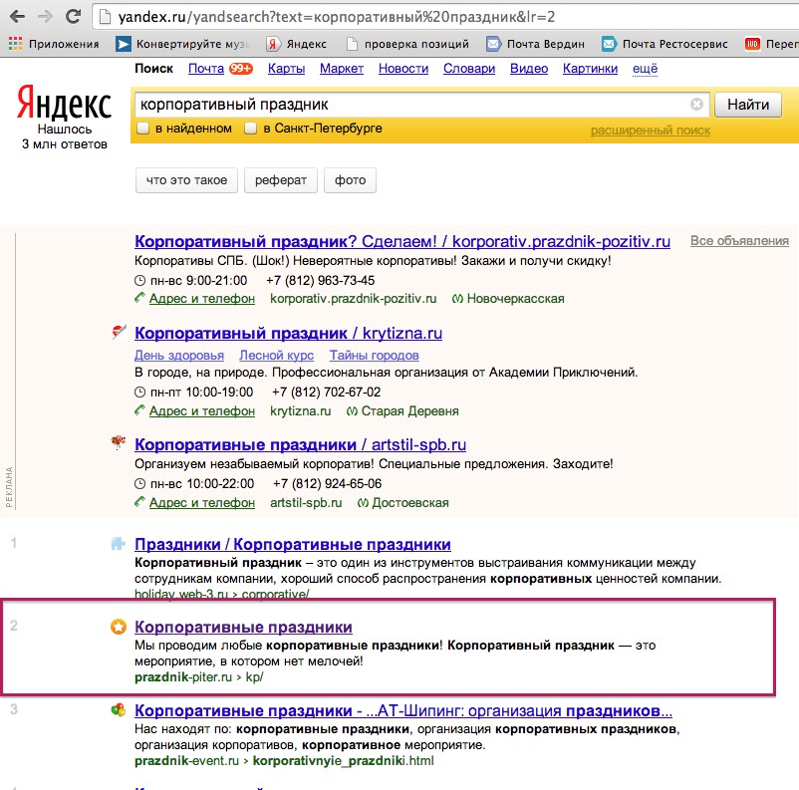Open the 'АТ-Шипинг' result title

click(403, 710)
